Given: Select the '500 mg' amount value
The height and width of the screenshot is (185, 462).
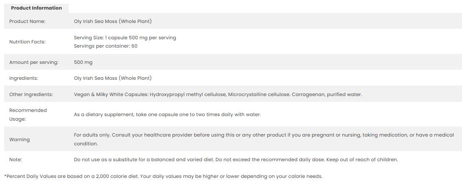Looking at the screenshot, I should click(83, 62).
